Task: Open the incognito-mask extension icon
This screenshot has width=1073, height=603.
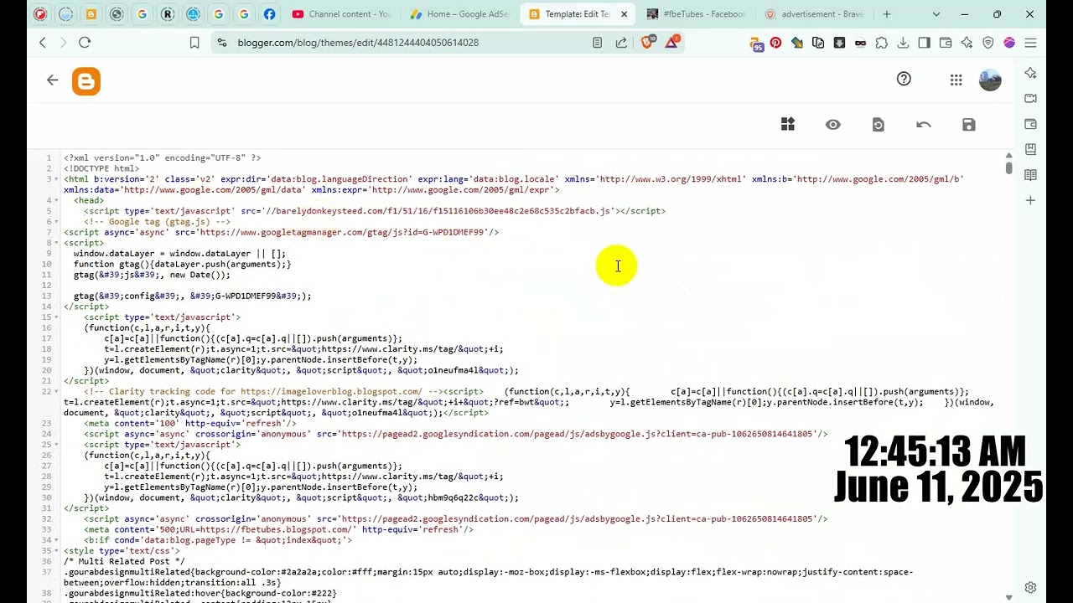Action: coord(860,43)
